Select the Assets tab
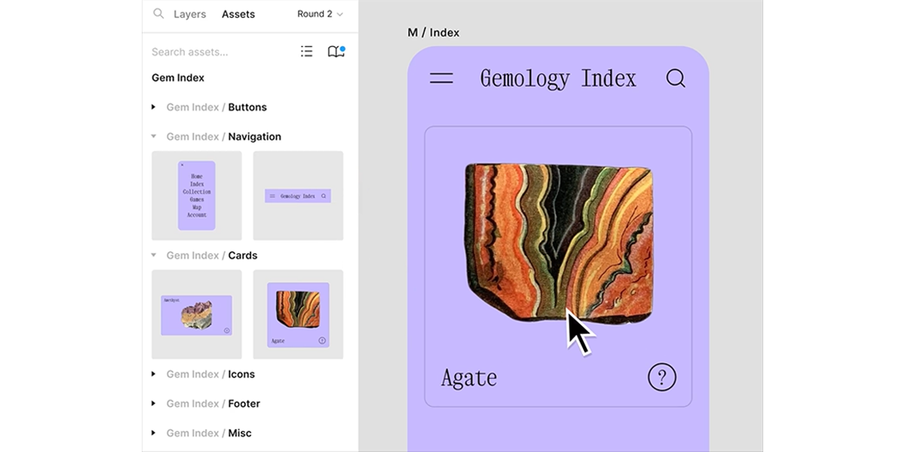The height and width of the screenshot is (452, 905). [238, 14]
